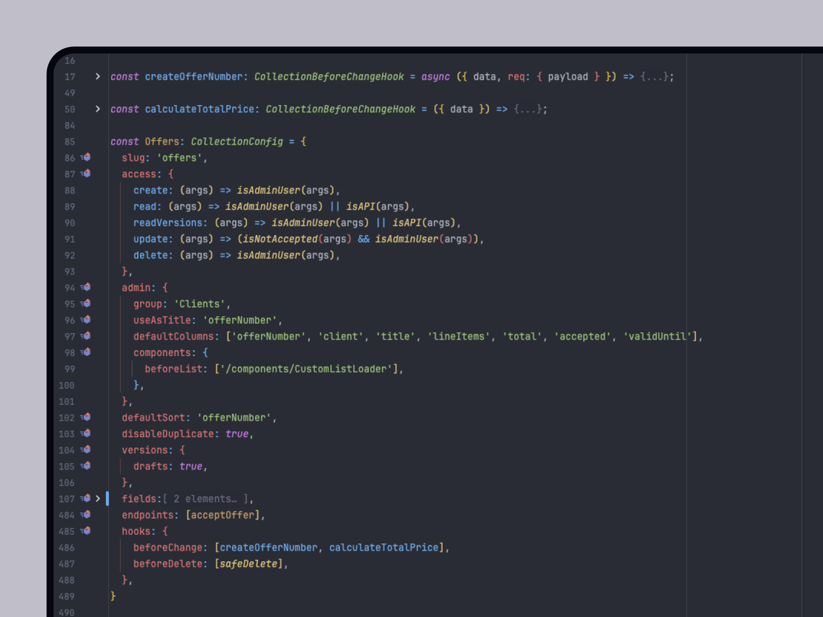Click the 'slug' property key
823x617 pixels.
(133, 157)
